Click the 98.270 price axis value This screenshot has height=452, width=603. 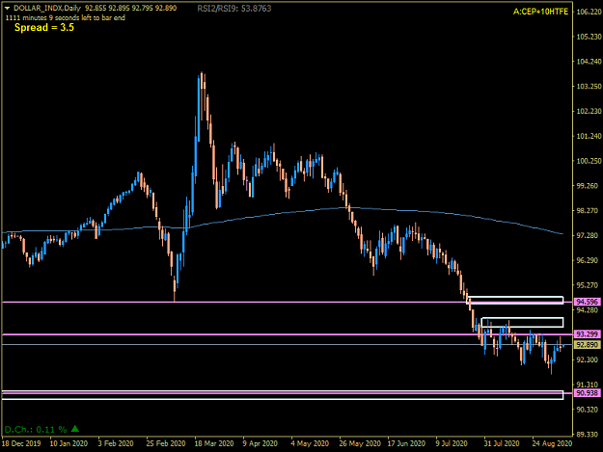pos(588,210)
